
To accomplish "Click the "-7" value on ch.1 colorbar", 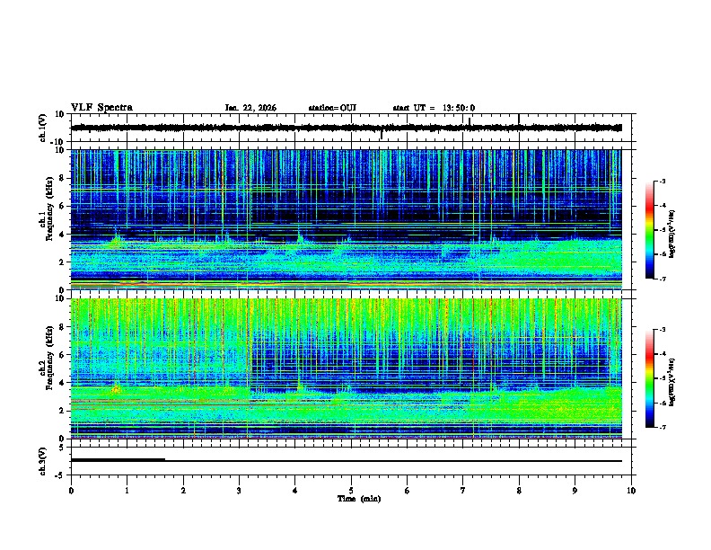I will coord(663,279).
